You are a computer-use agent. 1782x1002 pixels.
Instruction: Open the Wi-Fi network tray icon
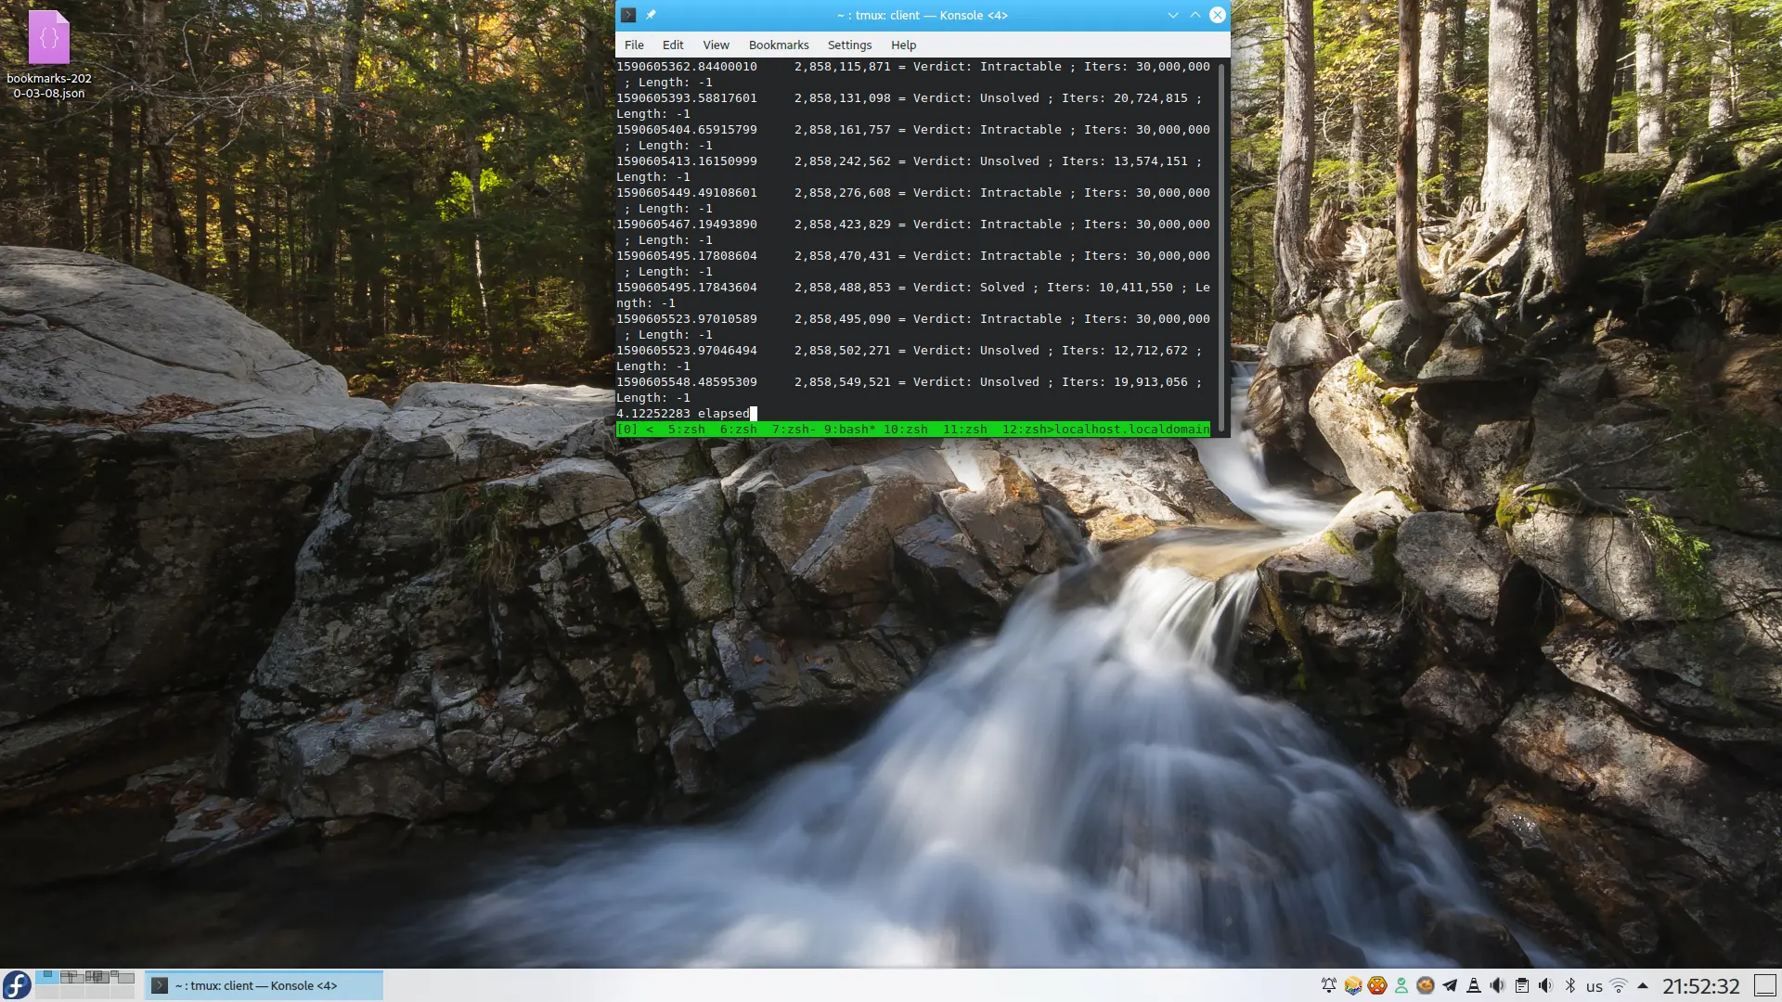(1619, 985)
